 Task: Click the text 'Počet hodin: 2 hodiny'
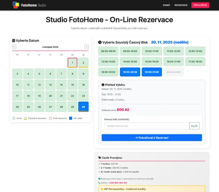point(113,100)
